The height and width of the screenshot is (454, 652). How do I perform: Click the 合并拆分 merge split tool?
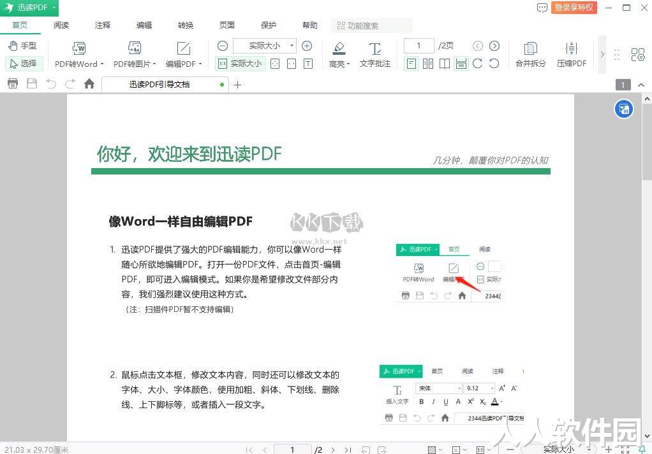click(531, 54)
